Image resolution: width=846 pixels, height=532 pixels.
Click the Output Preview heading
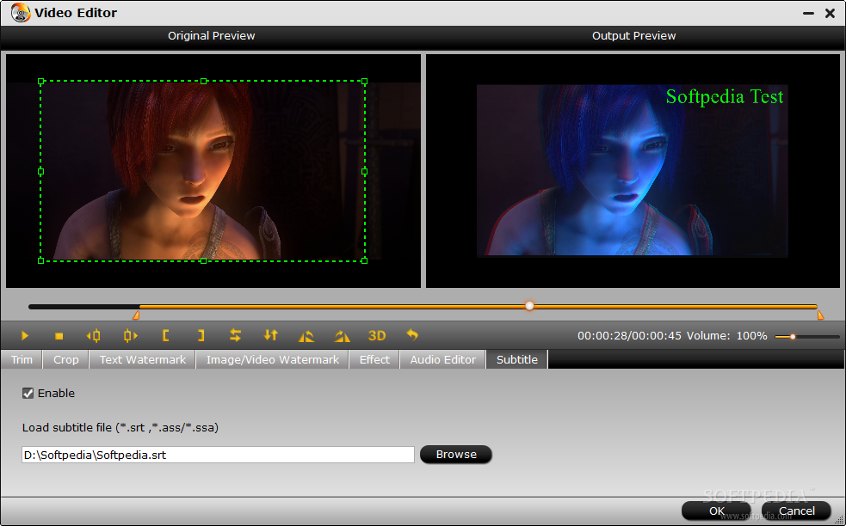(634, 36)
